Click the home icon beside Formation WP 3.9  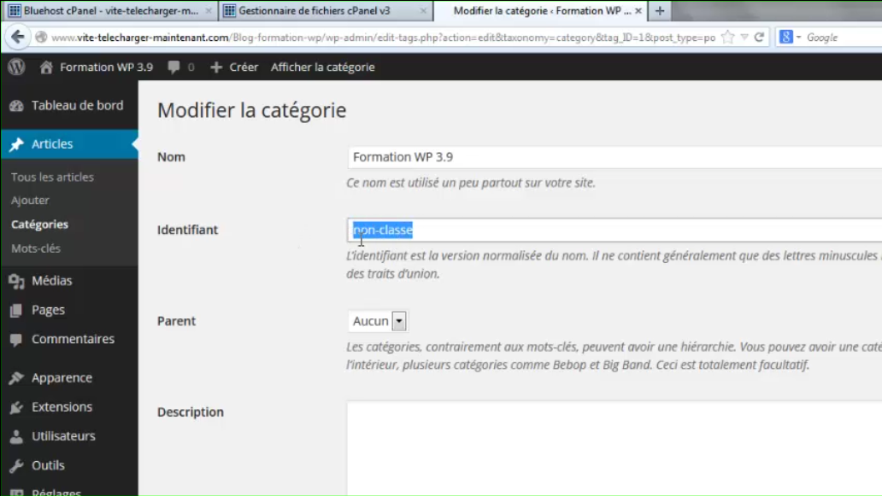46,67
